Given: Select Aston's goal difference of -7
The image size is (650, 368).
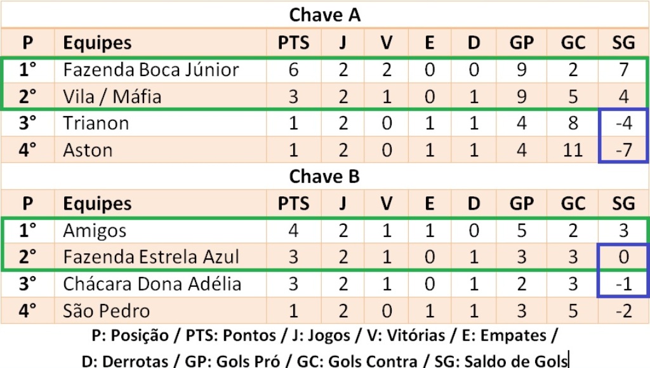Looking at the screenshot, I should coord(623,151).
